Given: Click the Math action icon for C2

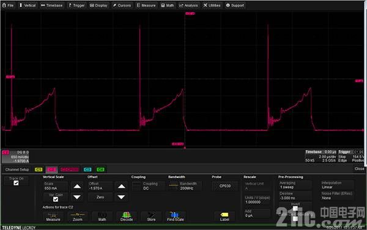Looking at the screenshot, I should click(102, 217).
